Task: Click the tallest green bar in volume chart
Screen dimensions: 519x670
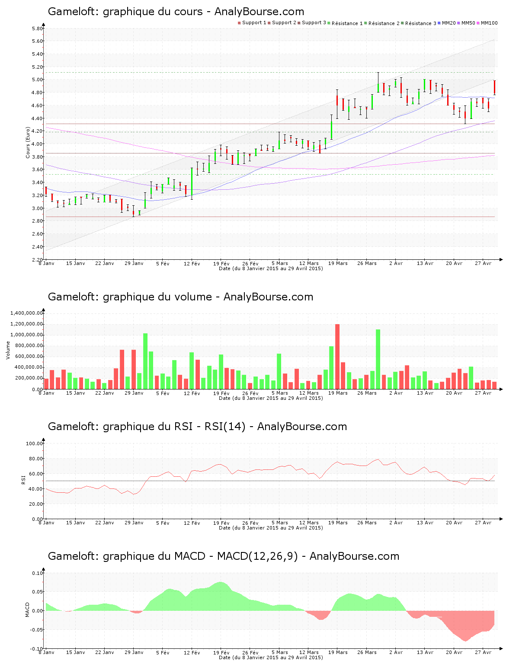Action: [x=378, y=359]
